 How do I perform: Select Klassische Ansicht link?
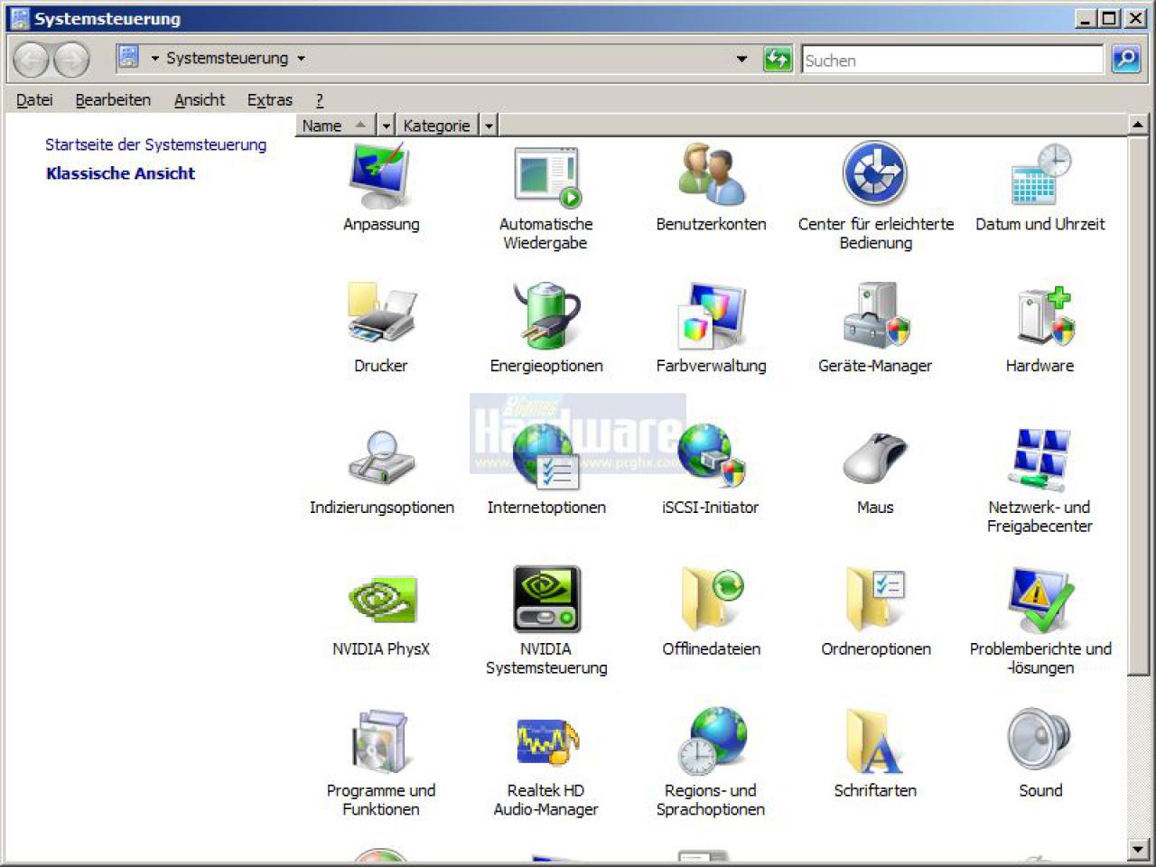121,173
